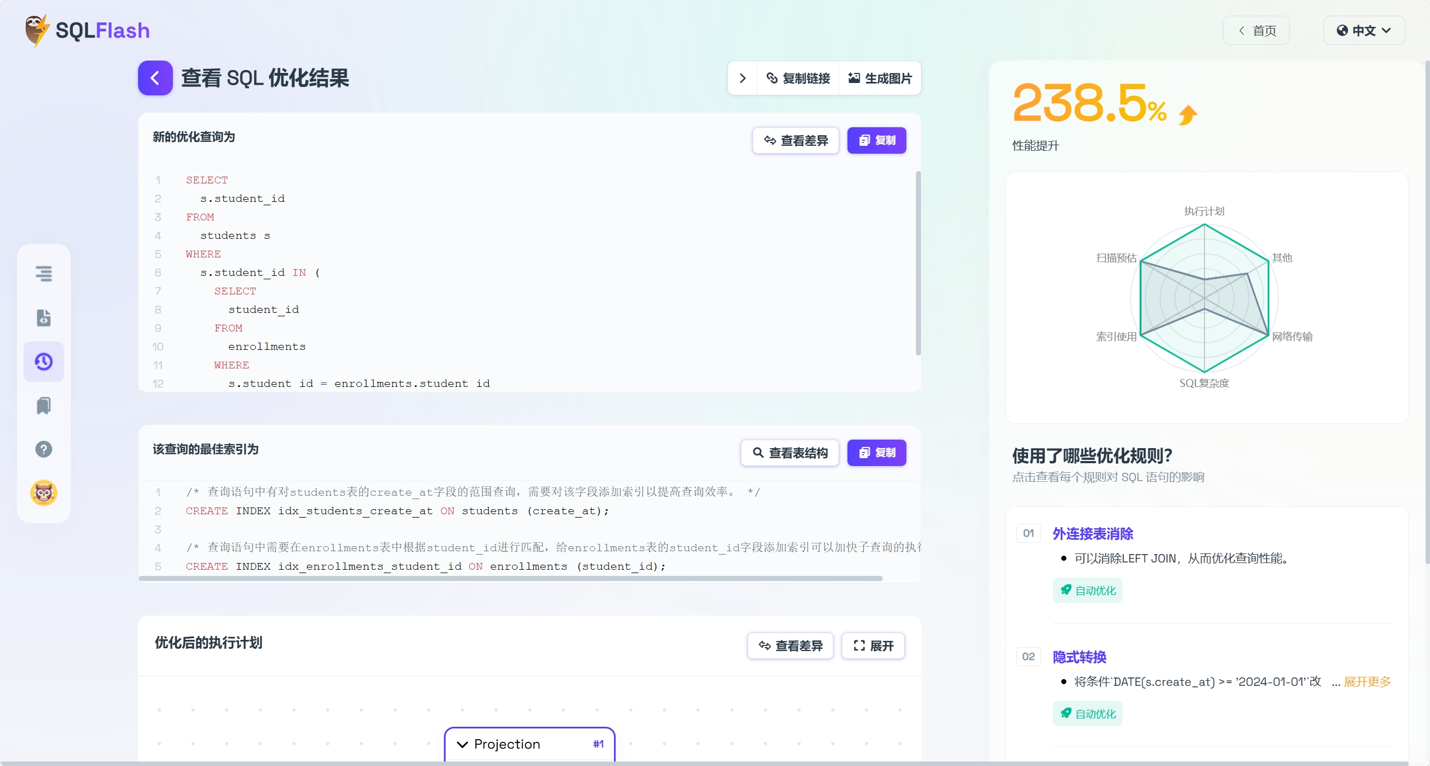Open the bookmarks icon in sidebar
Viewport: 1430px width, 766px height.
(44, 405)
